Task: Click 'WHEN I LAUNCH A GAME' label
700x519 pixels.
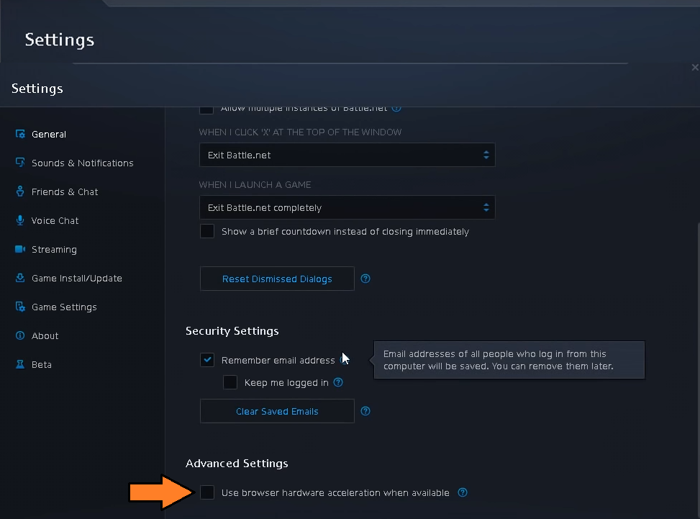Action: 255,184
